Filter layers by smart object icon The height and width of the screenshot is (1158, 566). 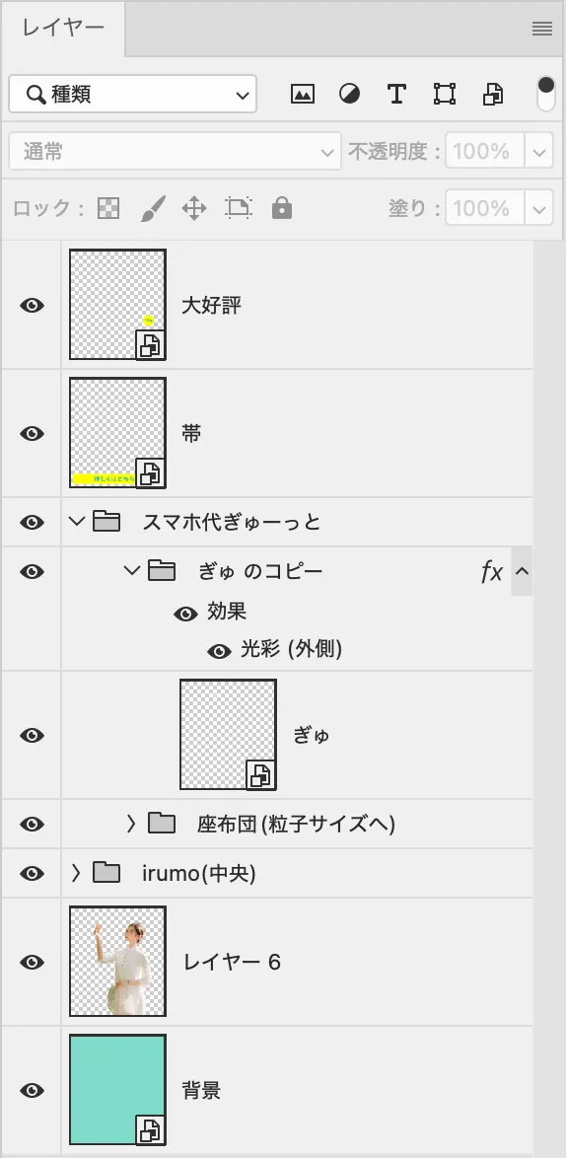(493, 94)
